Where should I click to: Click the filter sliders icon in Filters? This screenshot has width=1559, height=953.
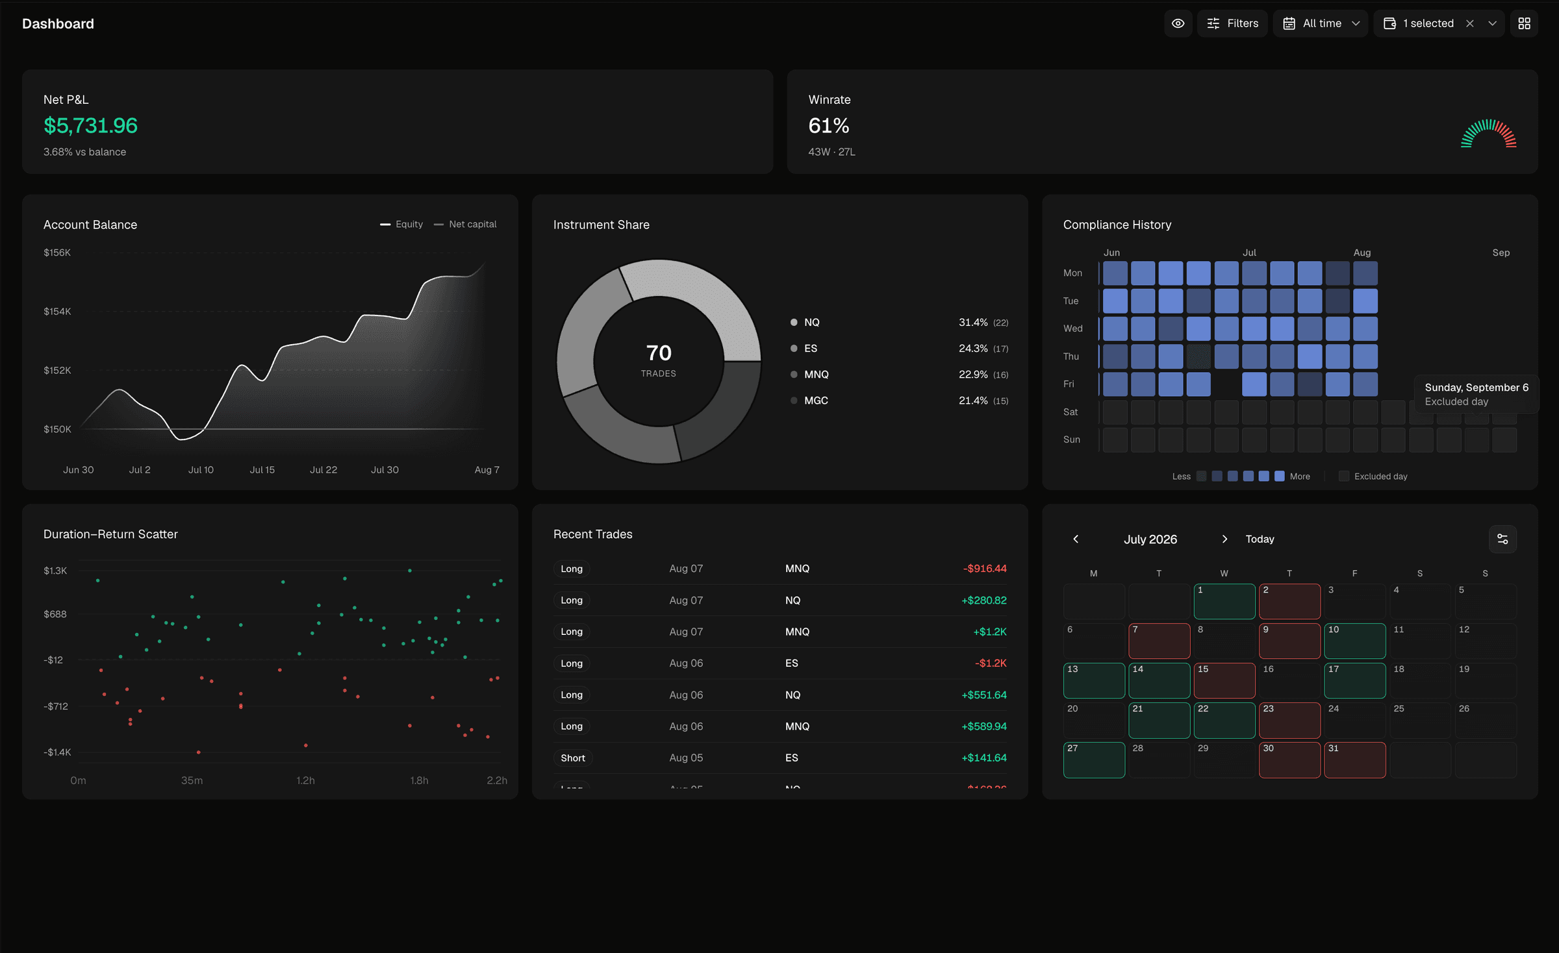point(1213,23)
